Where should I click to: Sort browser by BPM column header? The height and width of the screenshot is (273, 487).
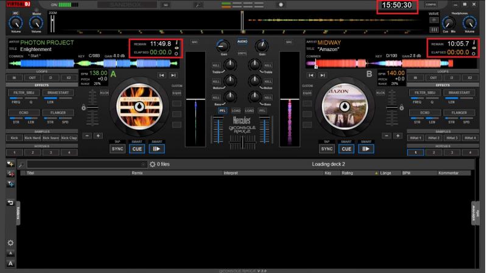[406, 173]
